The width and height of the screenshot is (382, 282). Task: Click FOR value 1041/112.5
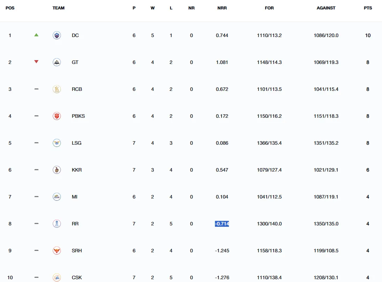(269, 197)
